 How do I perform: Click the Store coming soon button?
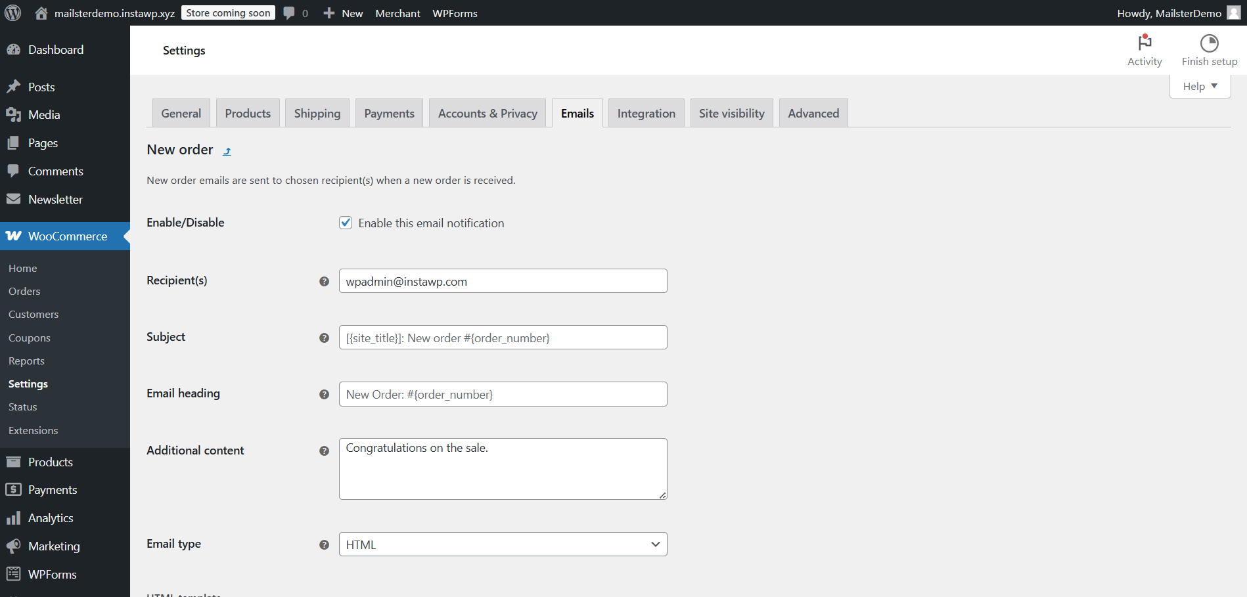(228, 12)
